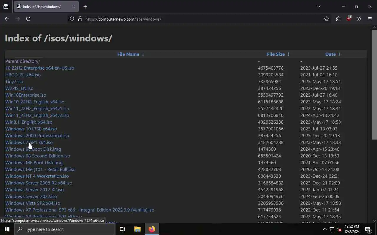Screen dimensions: 377x235
Task: List all tabs dropdown arrow
Action: 319,6
